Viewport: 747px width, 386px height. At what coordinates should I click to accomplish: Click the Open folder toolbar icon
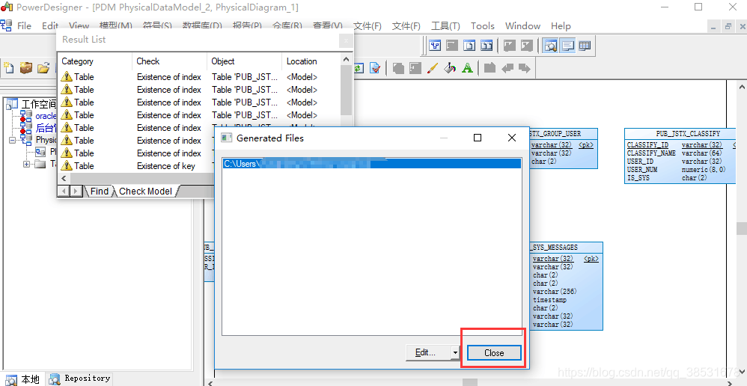[x=43, y=68]
